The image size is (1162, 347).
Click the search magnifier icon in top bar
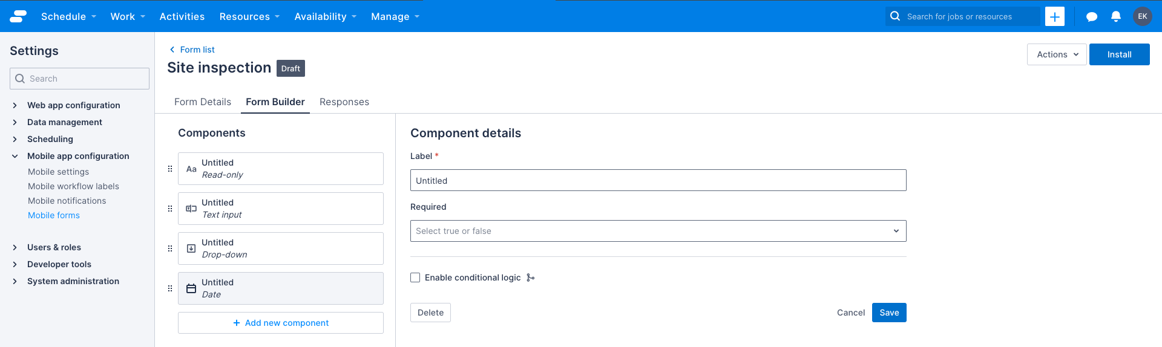(x=895, y=16)
